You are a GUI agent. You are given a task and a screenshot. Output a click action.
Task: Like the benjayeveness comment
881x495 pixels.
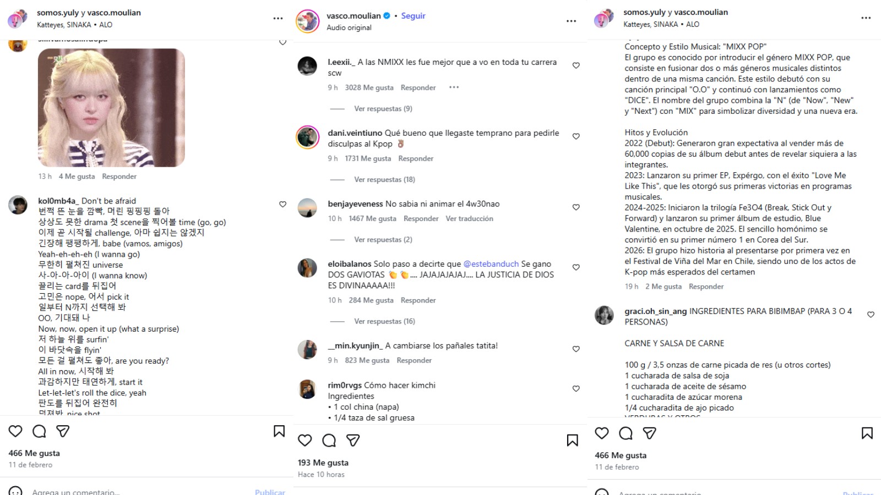[x=576, y=207]
